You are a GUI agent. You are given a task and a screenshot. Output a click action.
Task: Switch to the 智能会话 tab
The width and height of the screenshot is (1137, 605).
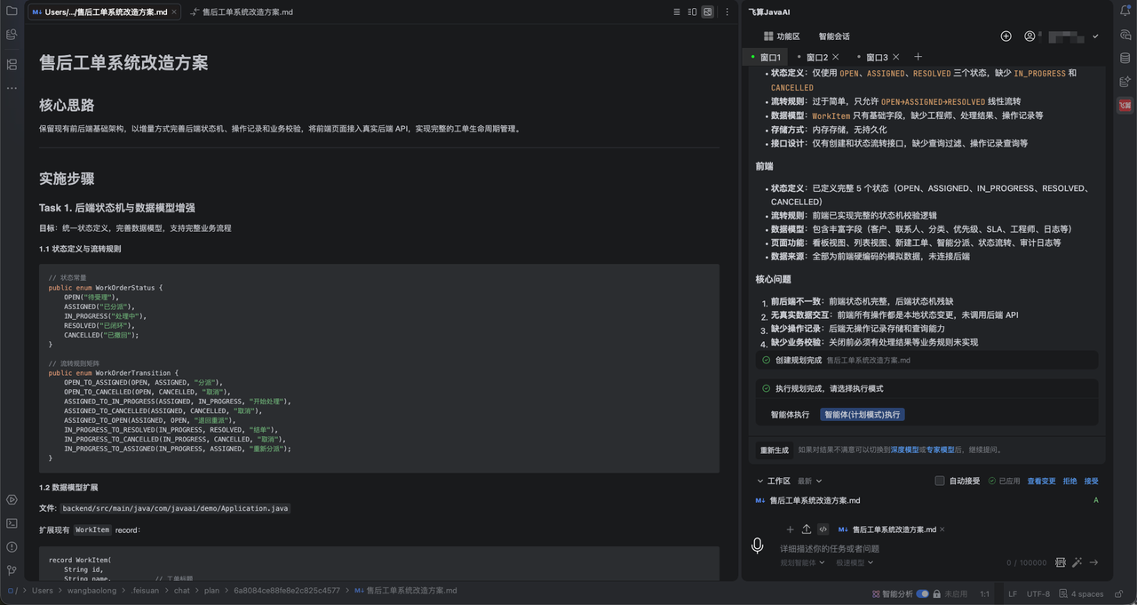point(834,36)
